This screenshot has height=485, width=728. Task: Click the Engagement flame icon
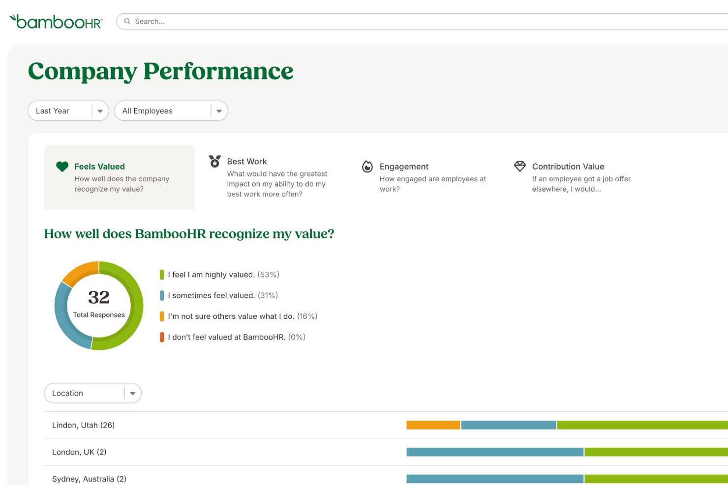367,167
